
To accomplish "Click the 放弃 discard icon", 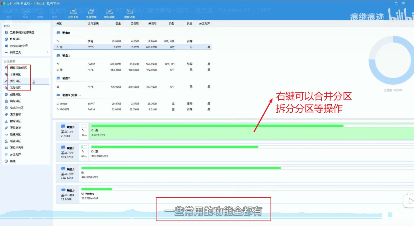I will (25, 12).
